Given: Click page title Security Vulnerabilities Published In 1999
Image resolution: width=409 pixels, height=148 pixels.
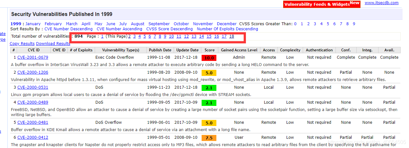Looking at the screenshot, I should [62, 14].
